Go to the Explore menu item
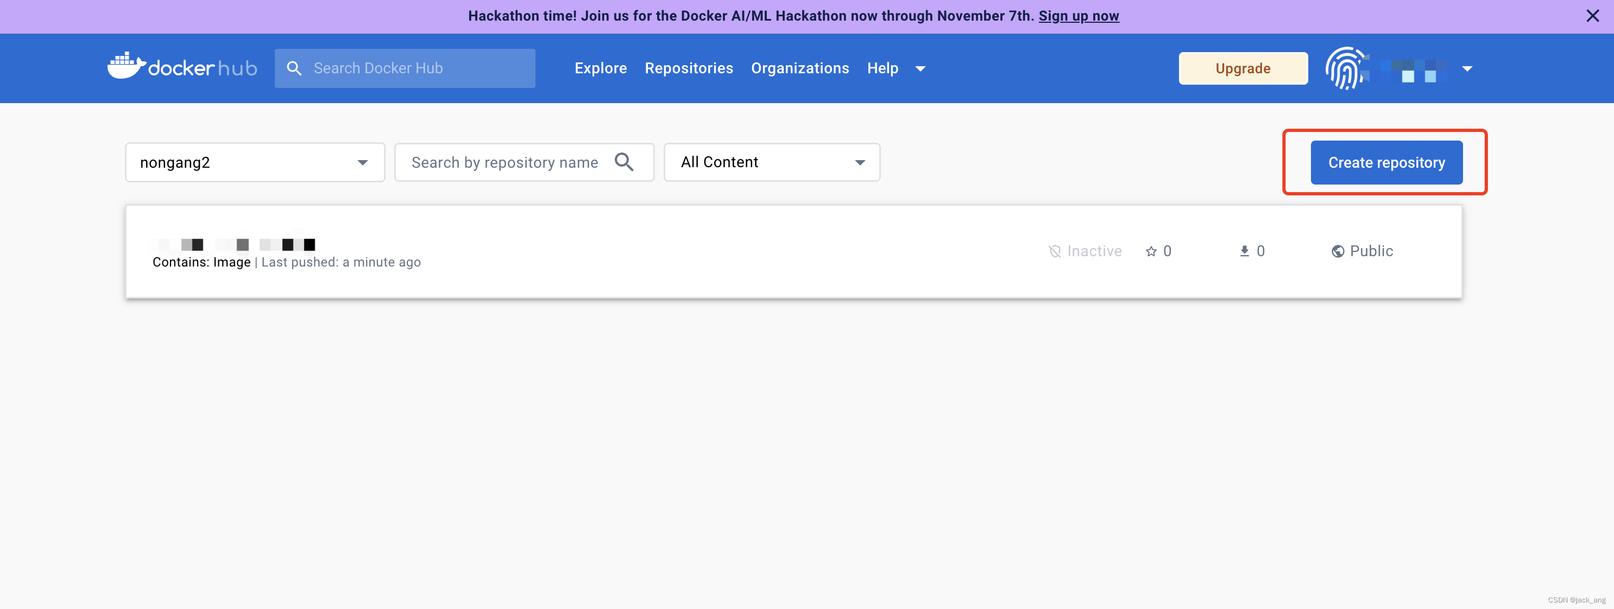Image resolution: width=1614 pixels, height=609 pixels. coord(600,68)
